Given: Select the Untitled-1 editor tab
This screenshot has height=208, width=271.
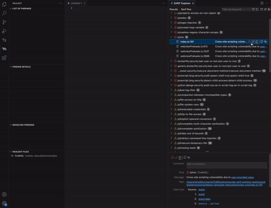Looking at the screenshot, I should point(76,3).
